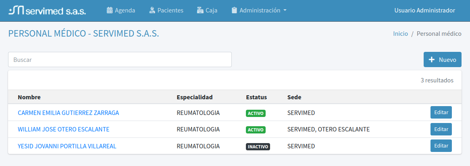Click the patient icon beside Pacientes

[152, 10]
